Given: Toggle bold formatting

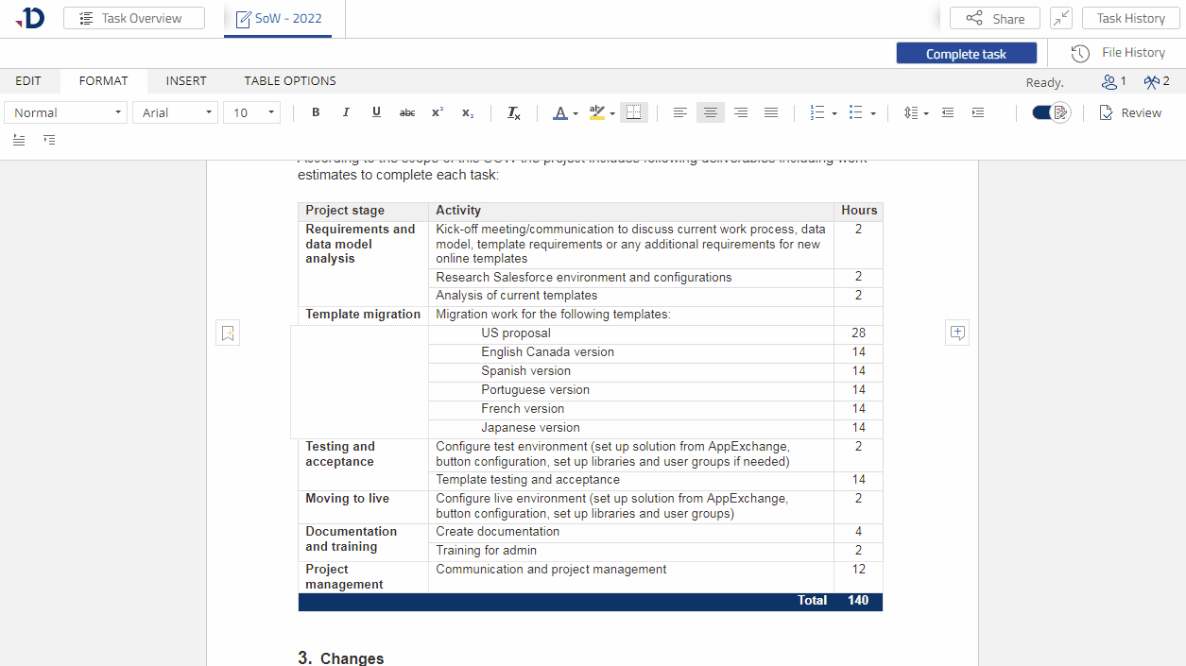Looking at the screenshot, I should tap(316, 112).
